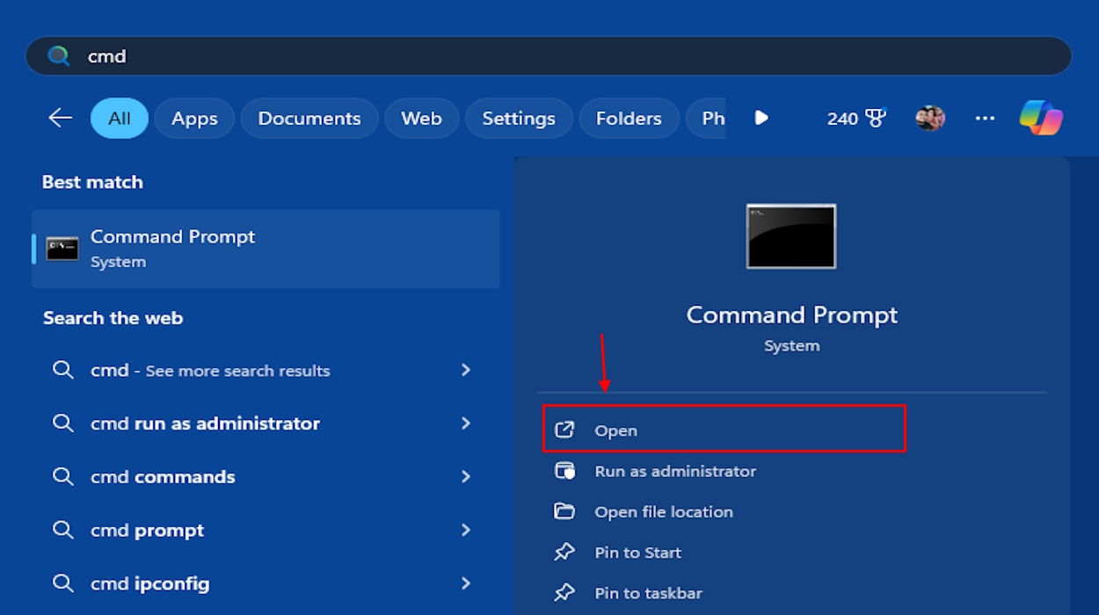Pin Command Prompt to Start
Viewport: 1099px width, 615px height.
pos(637,553)
